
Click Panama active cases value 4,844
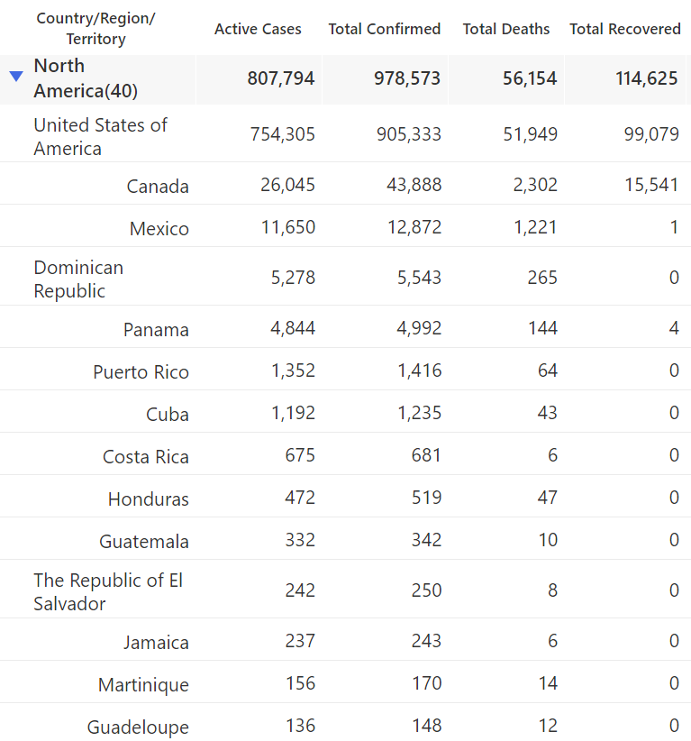click(293, 328)
